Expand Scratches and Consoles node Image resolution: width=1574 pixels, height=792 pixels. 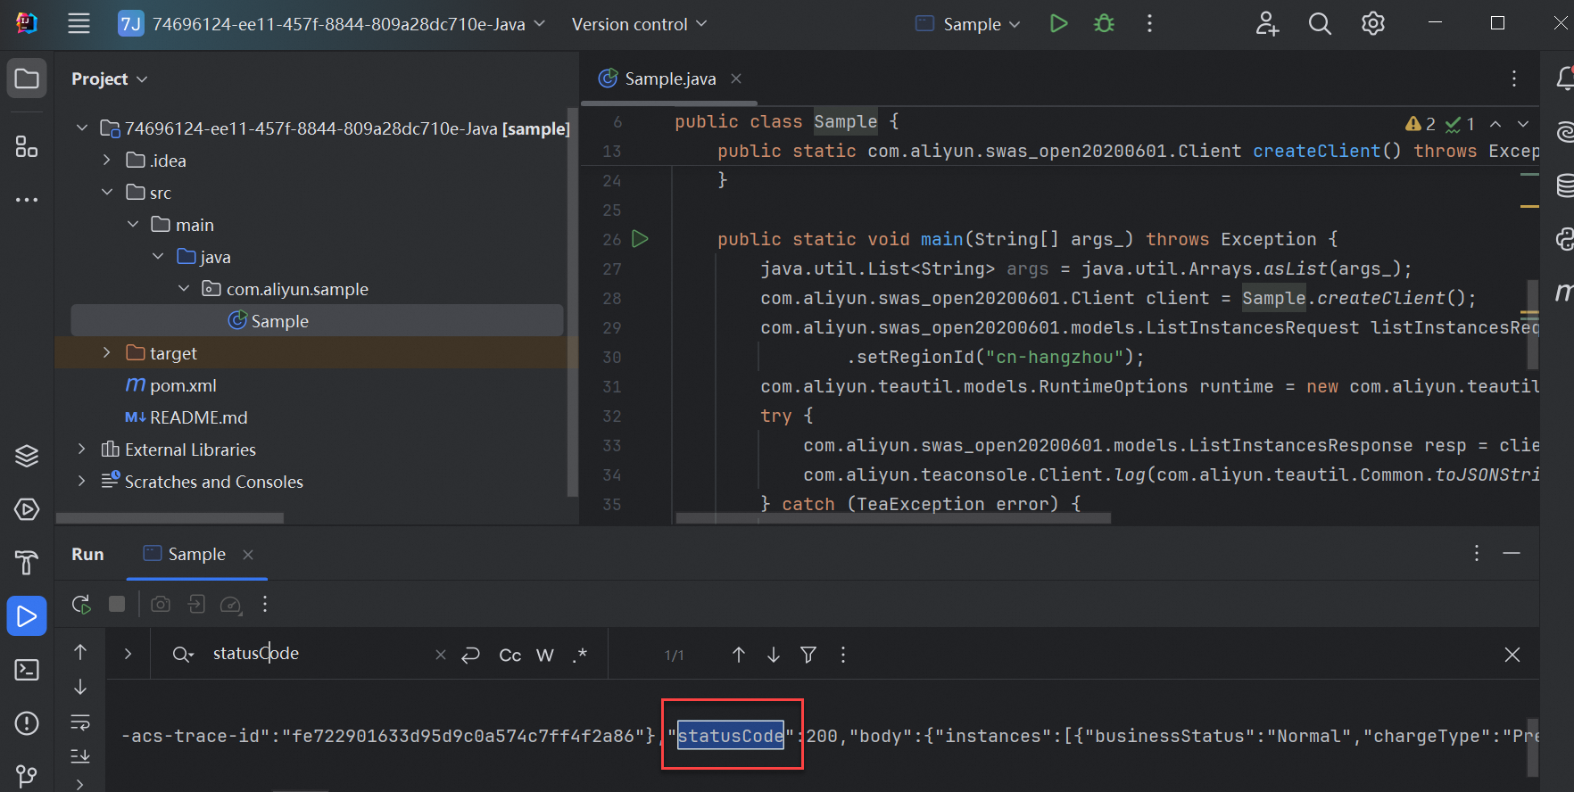[x=81, y=482]
